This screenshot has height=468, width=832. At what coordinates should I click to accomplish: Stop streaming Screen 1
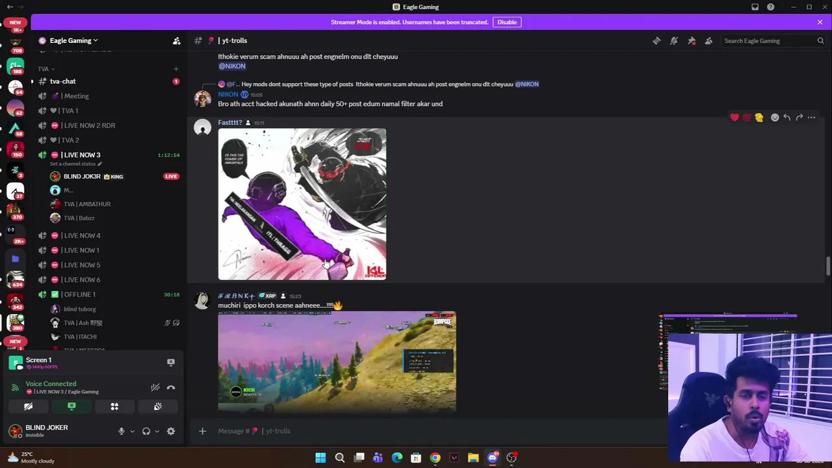coord(170,363)
